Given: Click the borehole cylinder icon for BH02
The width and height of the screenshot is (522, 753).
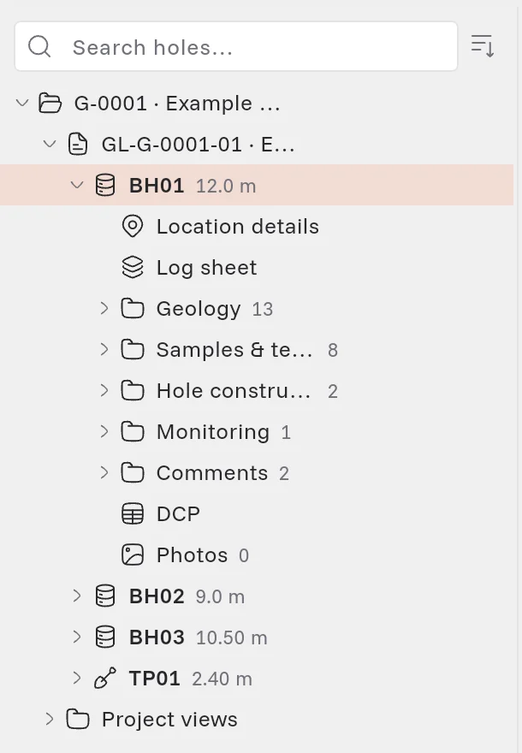Looking at the screenshot, I should pos(105,596).
